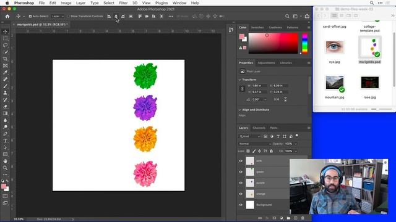Select the Brush tool

pos(5,86)
